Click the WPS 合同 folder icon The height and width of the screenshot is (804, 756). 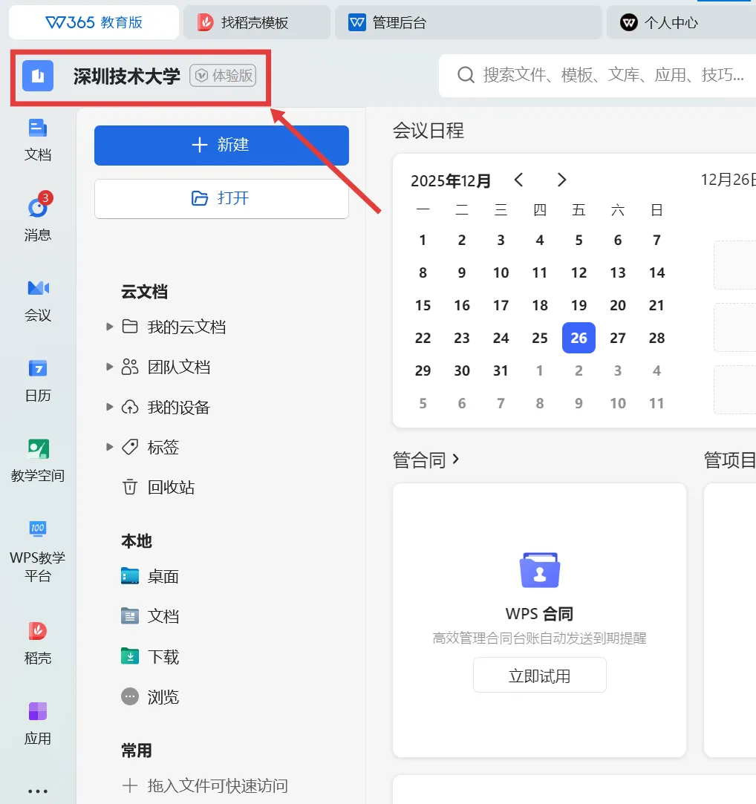[x=540, y=569]
